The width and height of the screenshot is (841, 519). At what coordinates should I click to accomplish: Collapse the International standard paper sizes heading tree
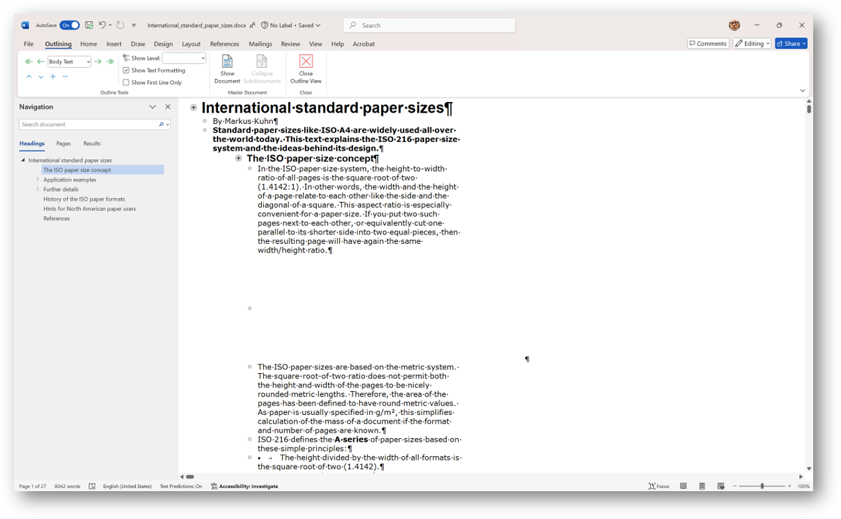(21, 160)
